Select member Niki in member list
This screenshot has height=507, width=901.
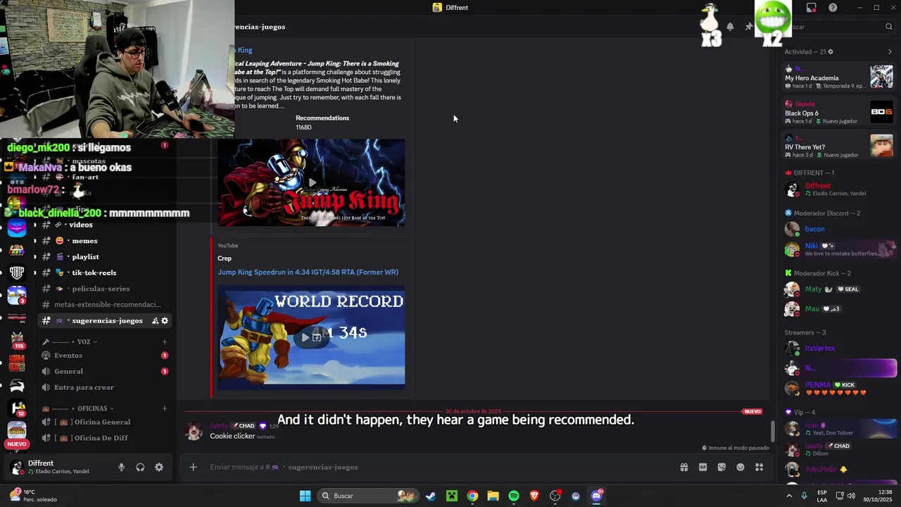(x=839, y=249)
